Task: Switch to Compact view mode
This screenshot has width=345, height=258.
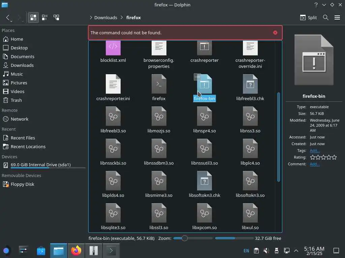Action: coord(45,17)
